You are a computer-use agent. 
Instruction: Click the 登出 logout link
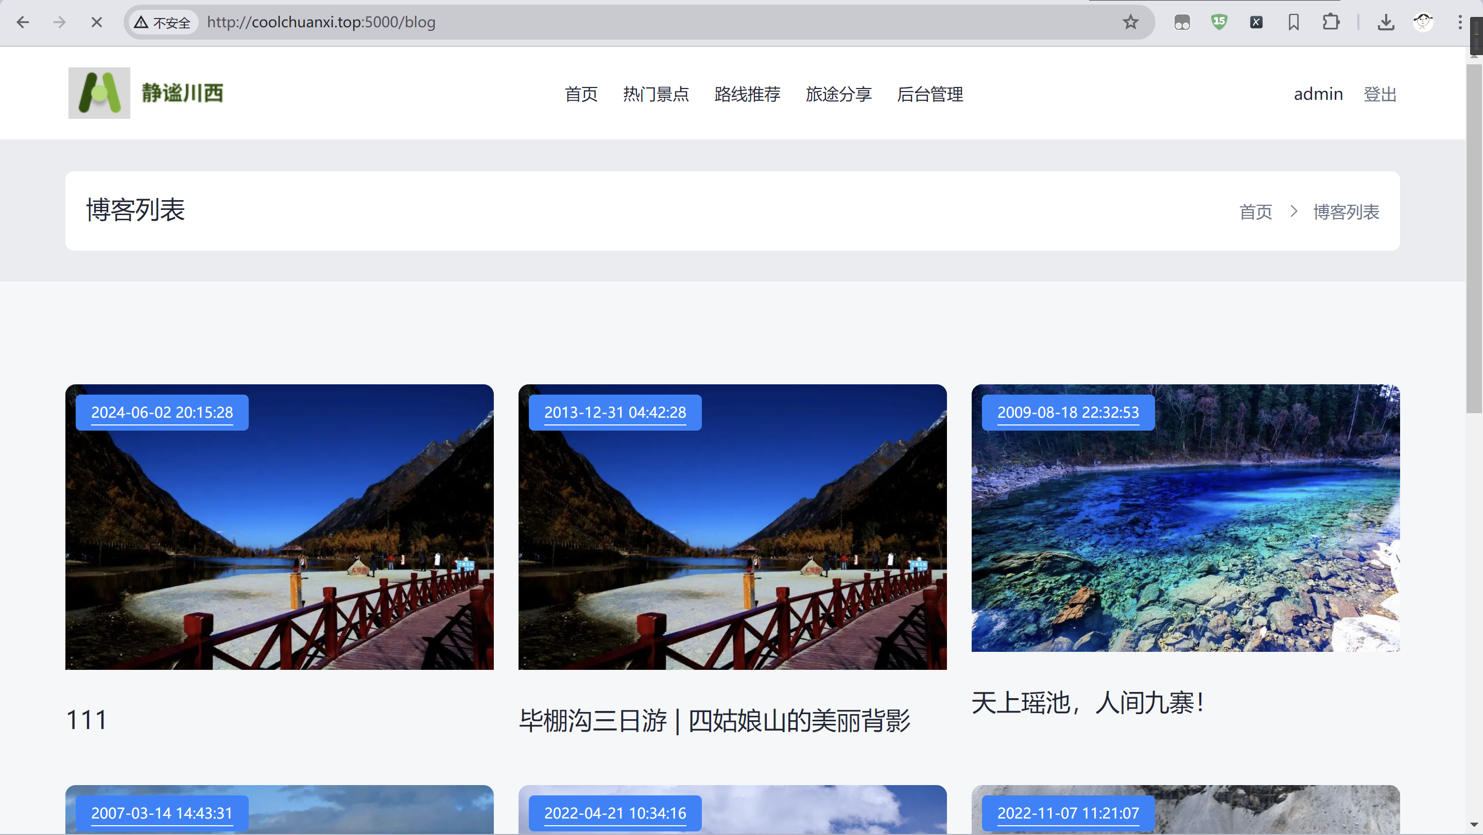[1379, 94]
